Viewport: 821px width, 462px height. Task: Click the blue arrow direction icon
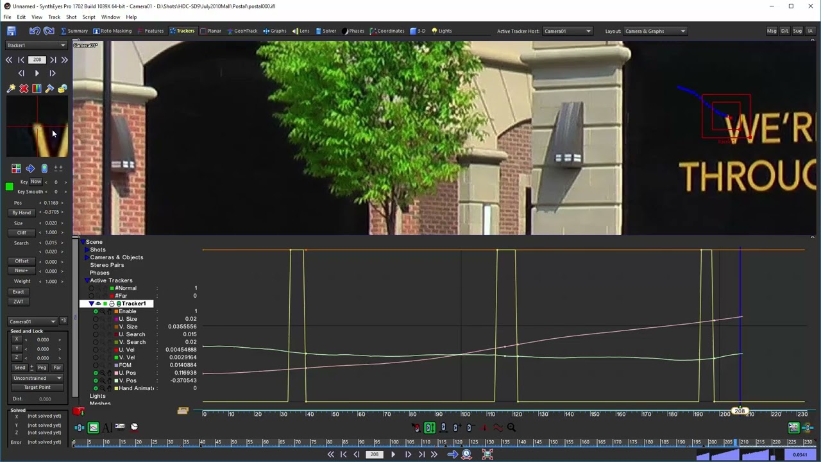coord(30,168)
